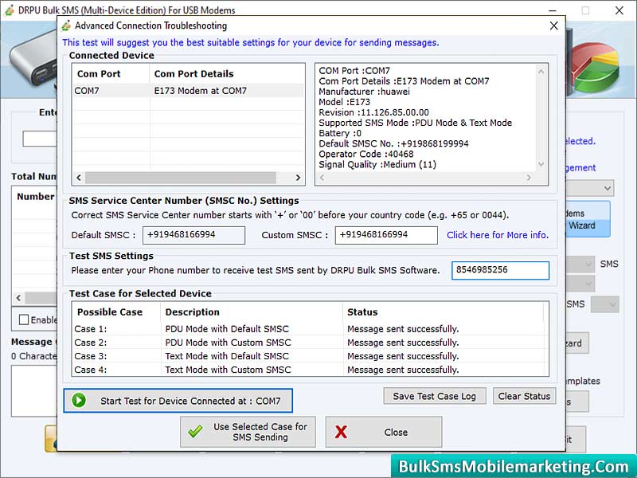Minimize the DRPU Bulk SMS main window
Image resolution: width=637 pixels, height=478 pixels.
tap(553, 10)
